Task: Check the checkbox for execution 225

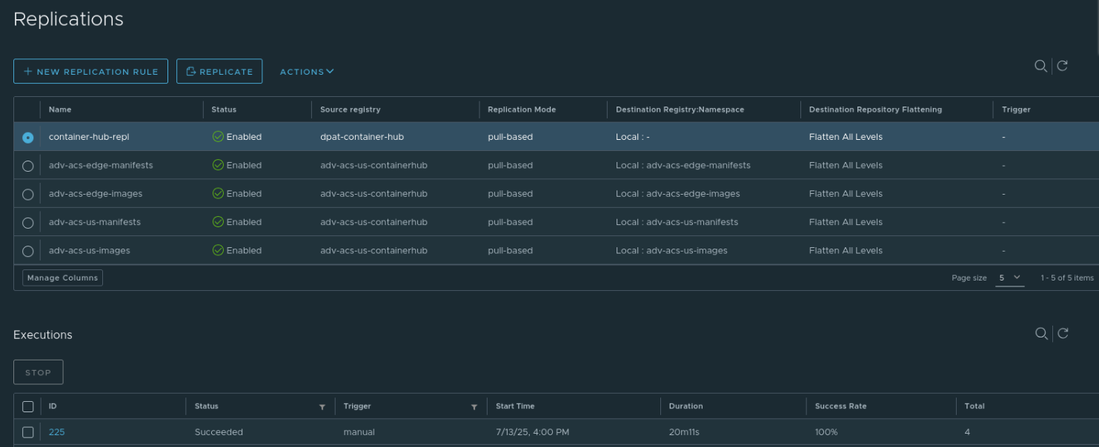Action: tap(28, 432)
